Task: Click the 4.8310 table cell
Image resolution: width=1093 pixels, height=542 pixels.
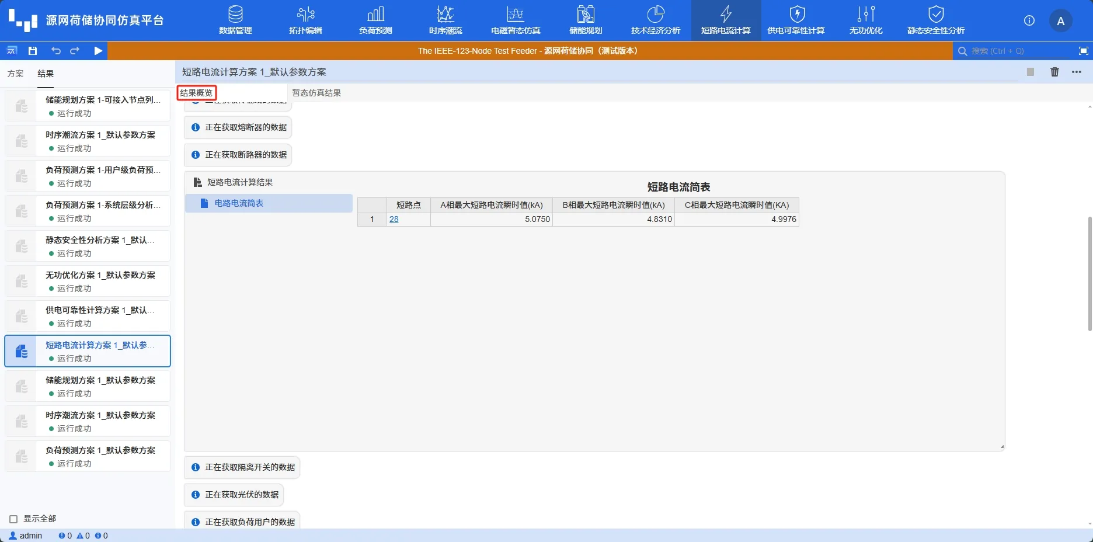Action: tap(614, 219)
